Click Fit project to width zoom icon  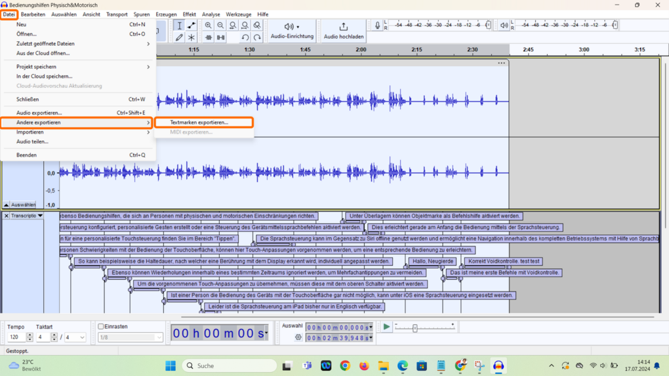[x=245, y=26]
